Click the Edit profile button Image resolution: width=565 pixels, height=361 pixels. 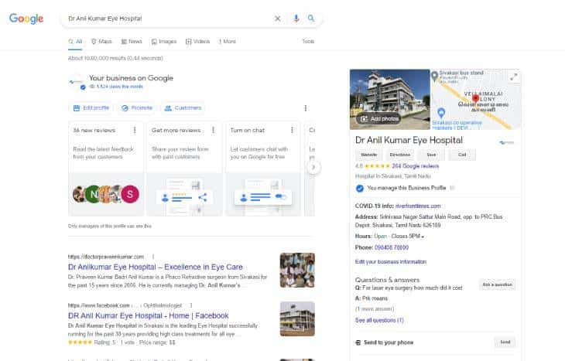(x=91, y=108)
